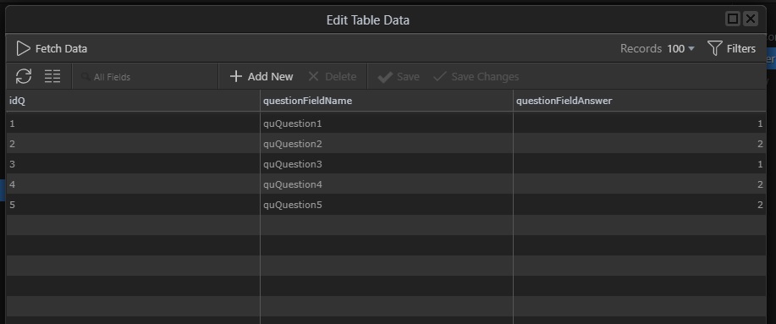This screenshot has height=324, width=776.
Task: Select the answer cell for quQuestion4
Action: click(x=640, y=184)
